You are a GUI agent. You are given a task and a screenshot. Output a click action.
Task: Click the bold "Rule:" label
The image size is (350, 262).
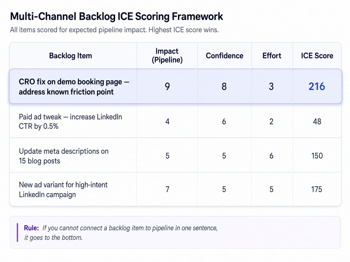point(31,228)
